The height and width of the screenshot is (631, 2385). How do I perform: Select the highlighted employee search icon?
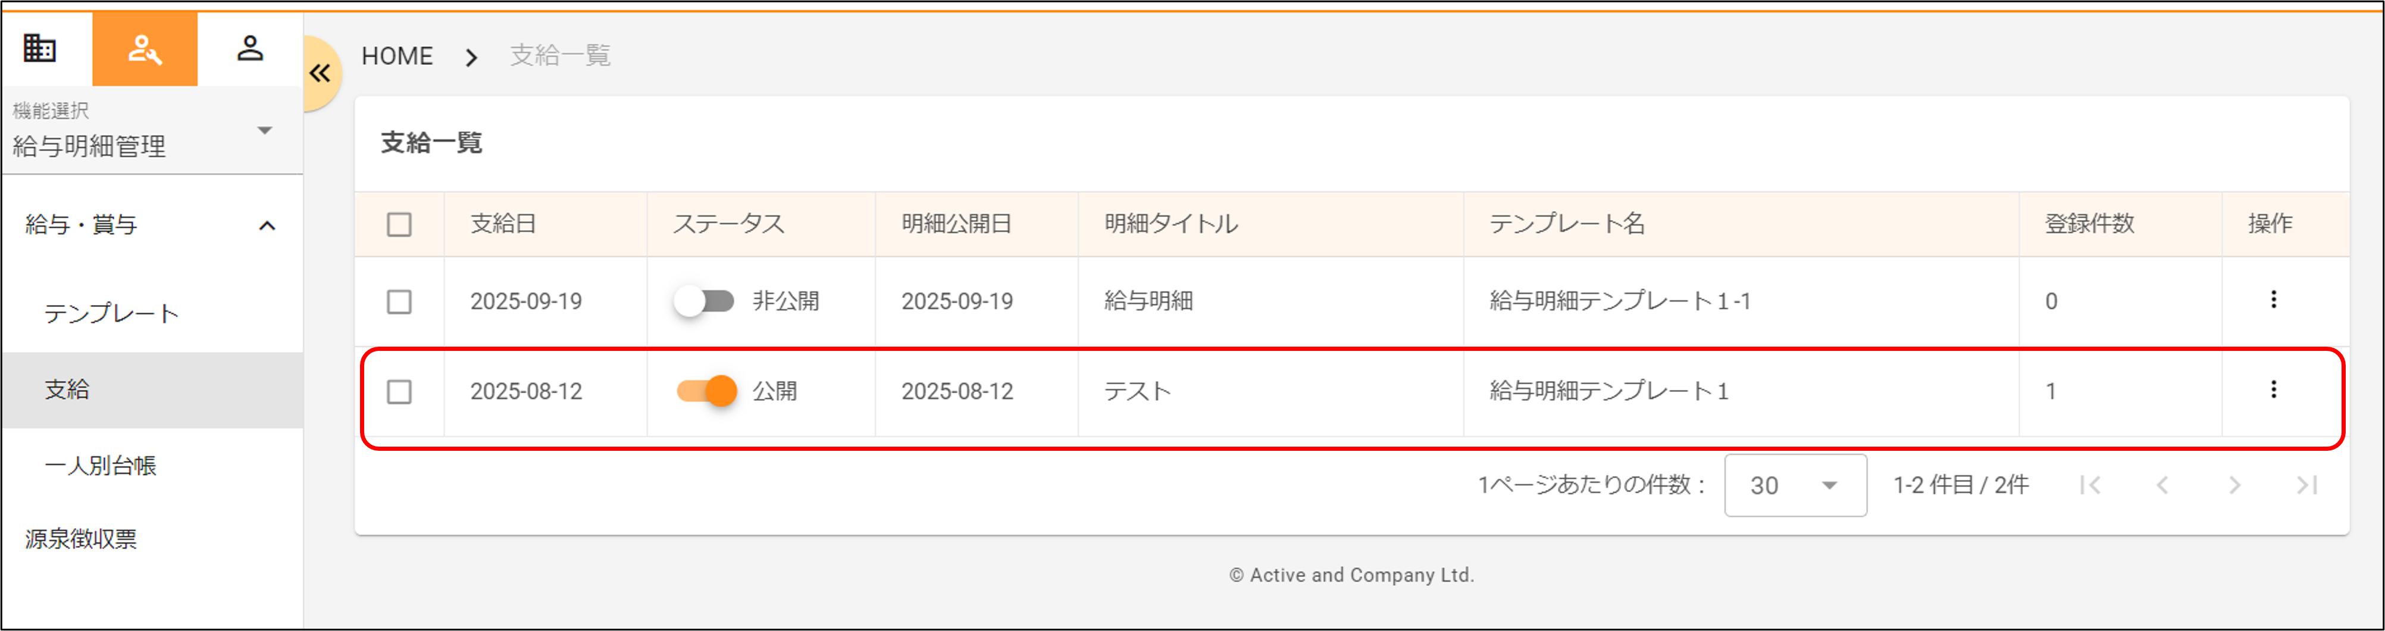145,49
